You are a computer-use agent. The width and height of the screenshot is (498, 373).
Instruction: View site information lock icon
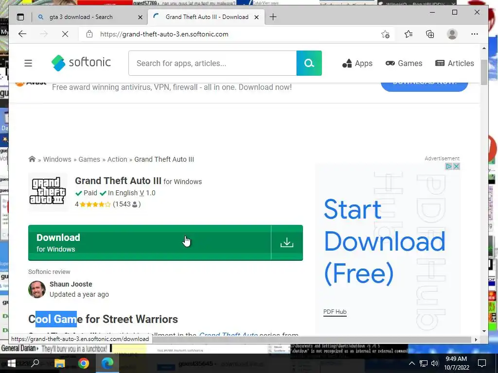tap(89, 34)
